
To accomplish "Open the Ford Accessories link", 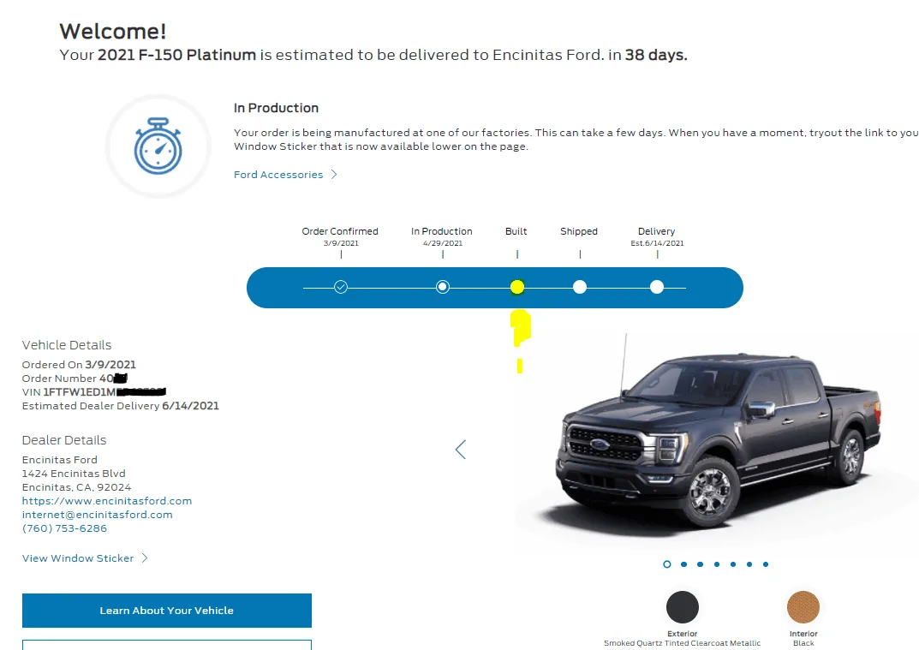I will (278, 175).
